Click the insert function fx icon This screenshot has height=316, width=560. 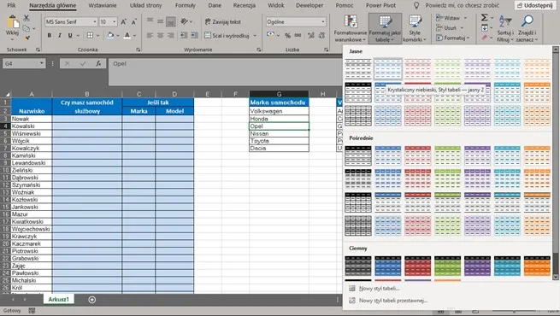[x=98, y=63]
